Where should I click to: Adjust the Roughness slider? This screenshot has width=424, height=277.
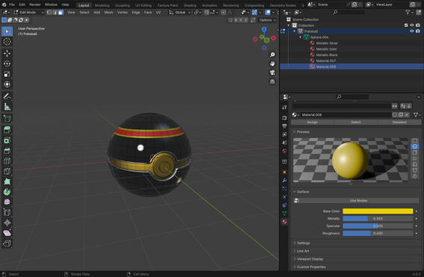tap(378, 233)
